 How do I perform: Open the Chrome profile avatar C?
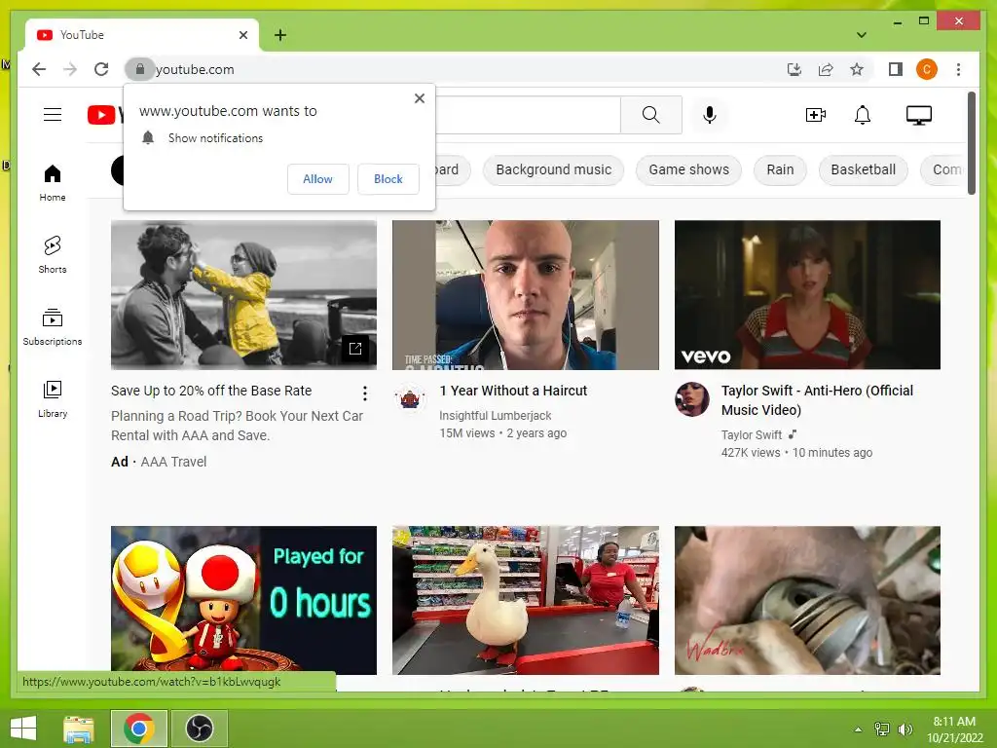coord(927,69)
